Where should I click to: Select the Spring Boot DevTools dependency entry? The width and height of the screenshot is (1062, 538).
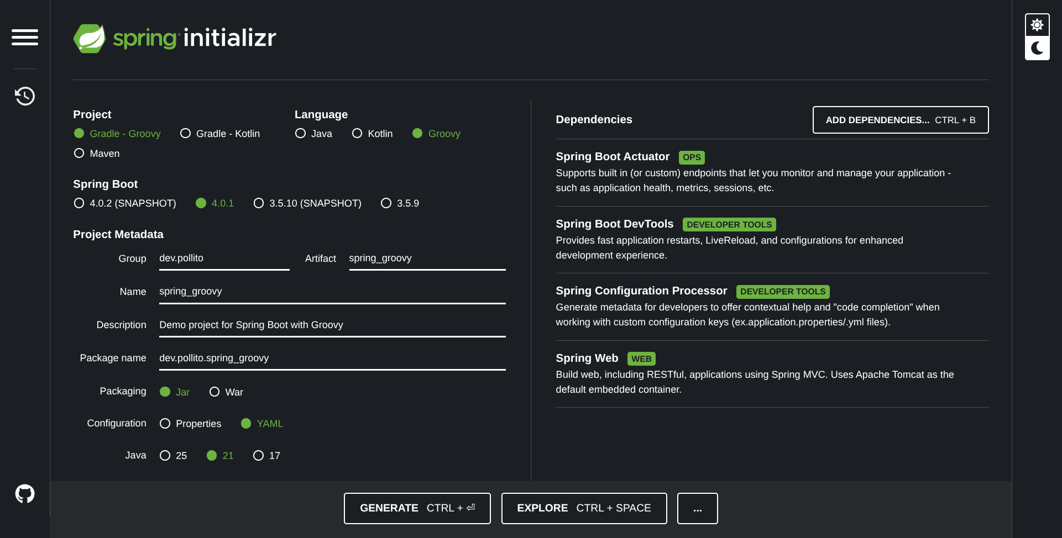point(614,224)
